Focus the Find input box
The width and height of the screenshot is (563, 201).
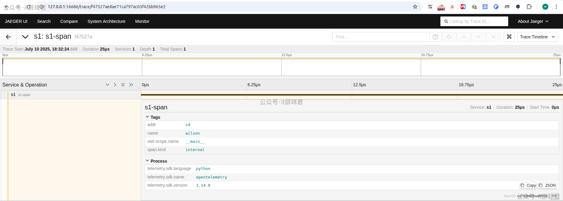[x=381, y=37]
